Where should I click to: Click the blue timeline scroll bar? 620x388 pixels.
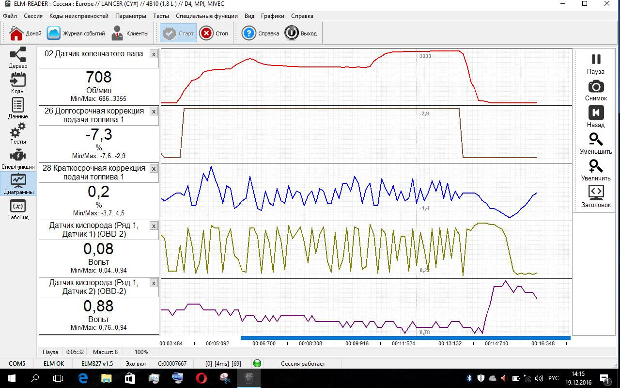click(x=405, y=338)
